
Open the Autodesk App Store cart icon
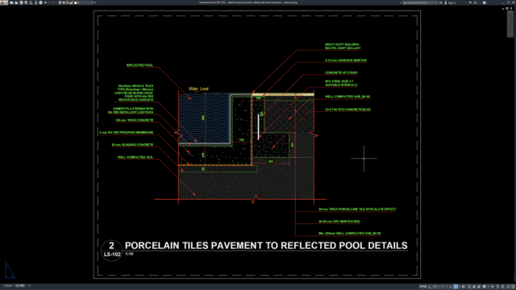470,2
